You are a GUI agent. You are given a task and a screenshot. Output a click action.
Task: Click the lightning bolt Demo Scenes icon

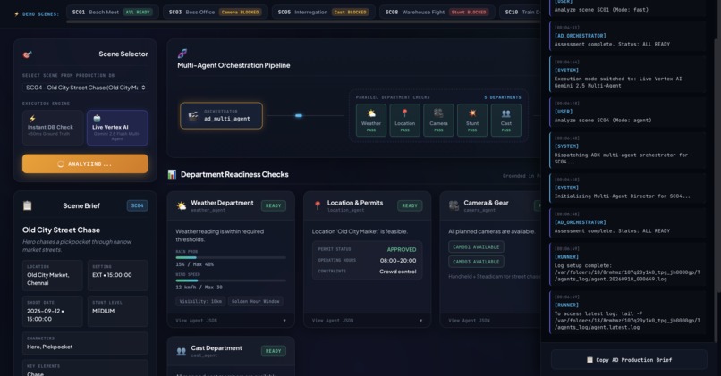(x=17, y=13)
